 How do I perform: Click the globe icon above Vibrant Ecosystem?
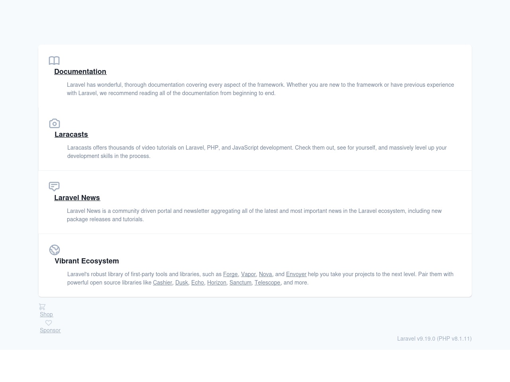point(55,250)
